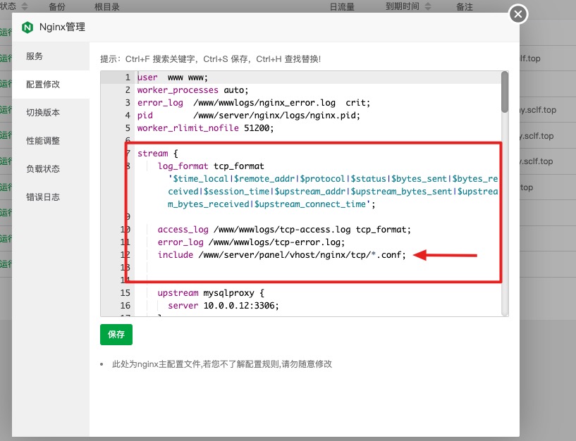The image size is (576, 441).
Task: Click the Nginx logo icon
Action: (x=27, y=27)
